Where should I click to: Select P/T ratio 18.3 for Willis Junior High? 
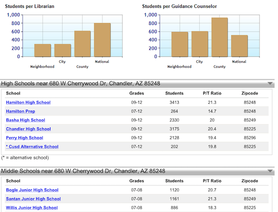click(x=212, y=208)
